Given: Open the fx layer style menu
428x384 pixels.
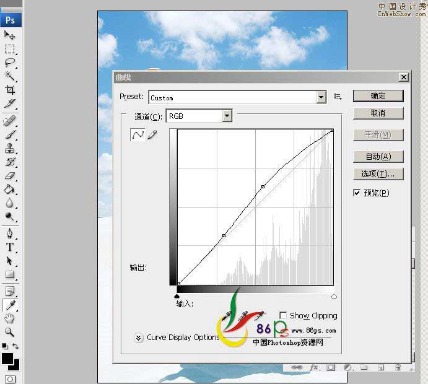Looking at the screenshot, I should coord(315,368).
